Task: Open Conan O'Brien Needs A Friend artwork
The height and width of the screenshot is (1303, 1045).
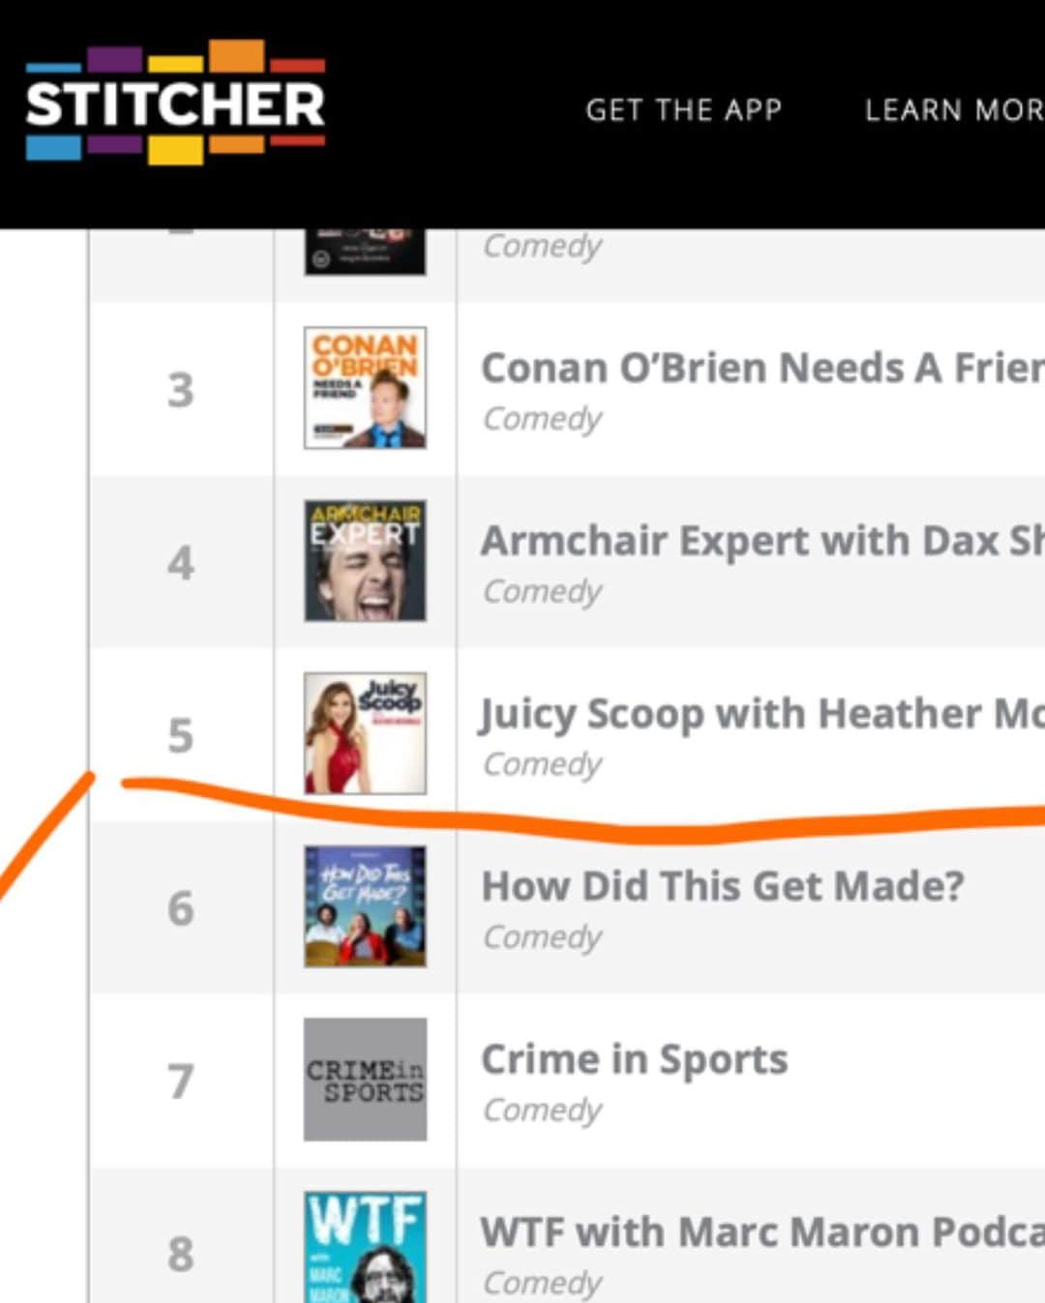Action: coord(365,388)
